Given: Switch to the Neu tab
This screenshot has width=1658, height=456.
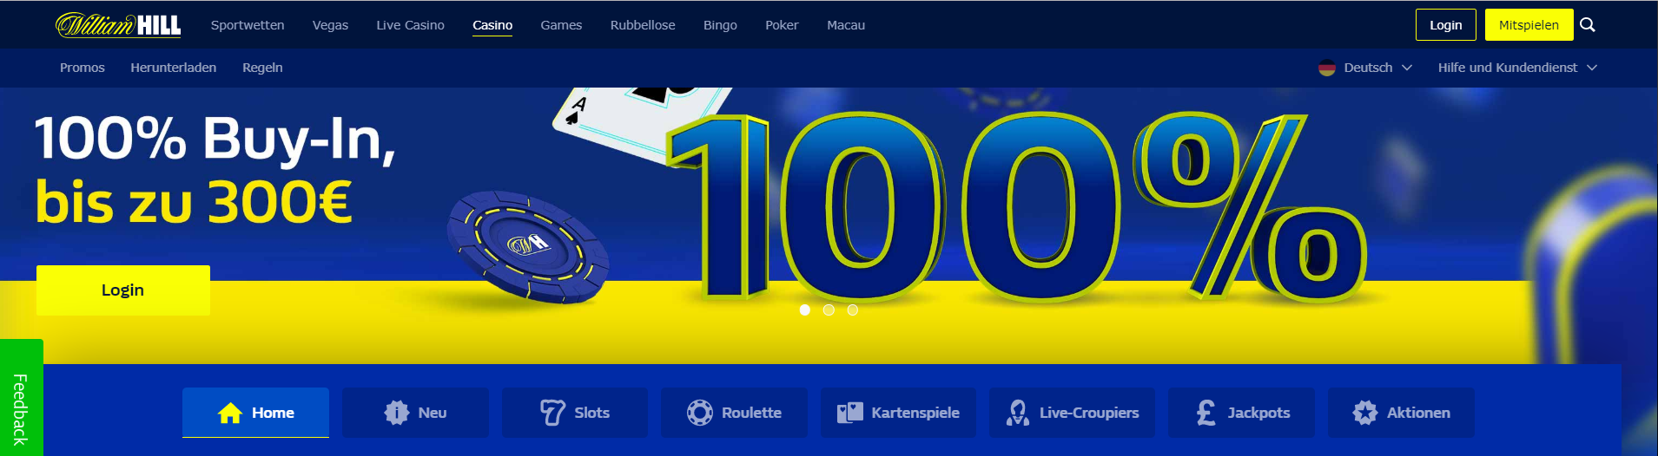Looking at the screenshot, I should (x=415, y=413).
